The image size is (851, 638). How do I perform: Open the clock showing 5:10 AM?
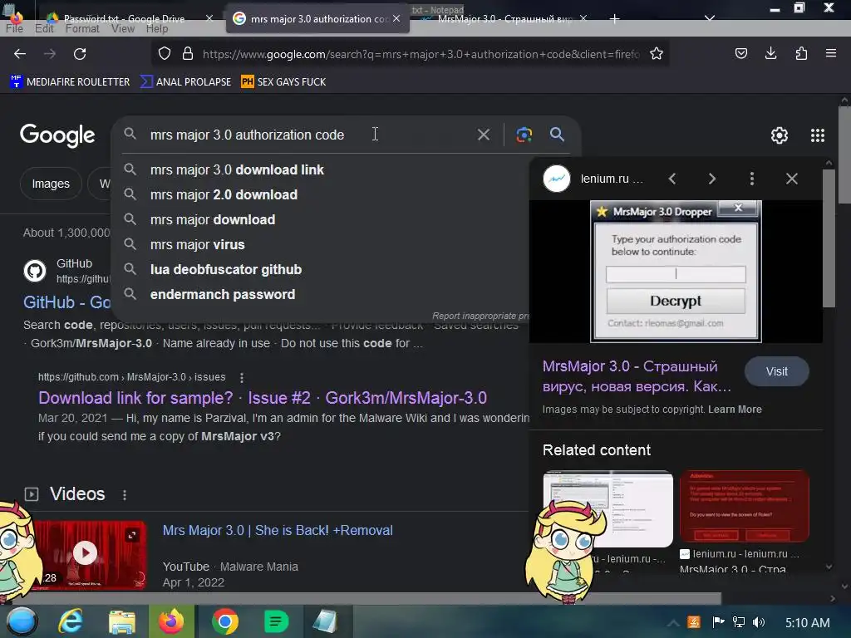click(807, 623)
